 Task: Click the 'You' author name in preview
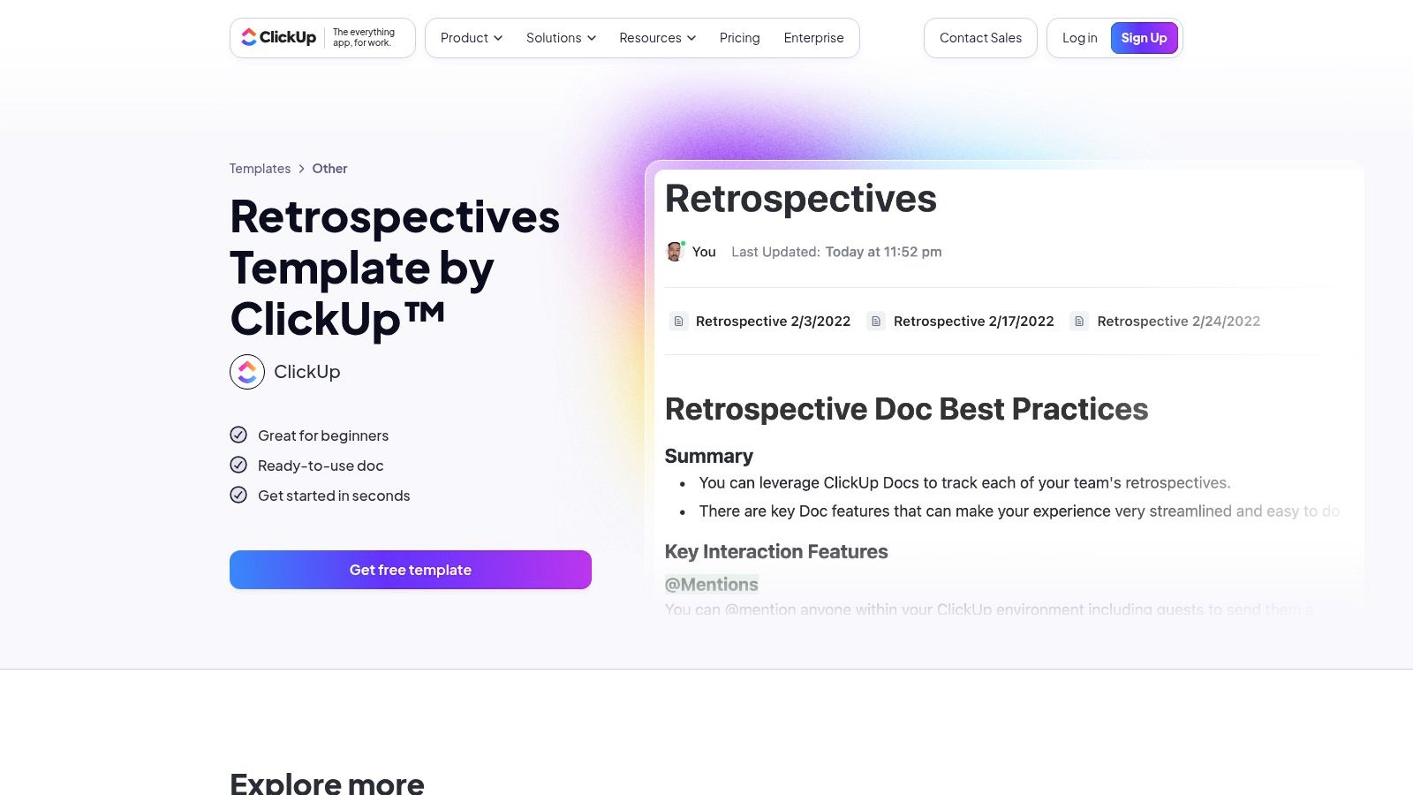[x=704, y=252]
